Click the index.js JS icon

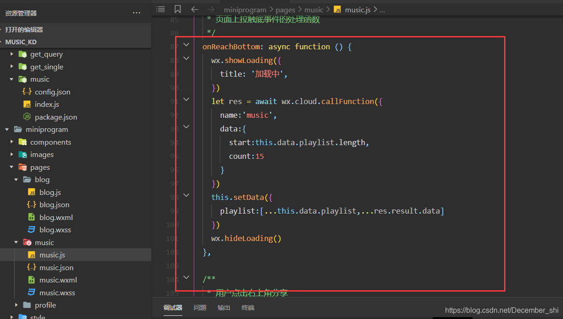tap(27, 104)
